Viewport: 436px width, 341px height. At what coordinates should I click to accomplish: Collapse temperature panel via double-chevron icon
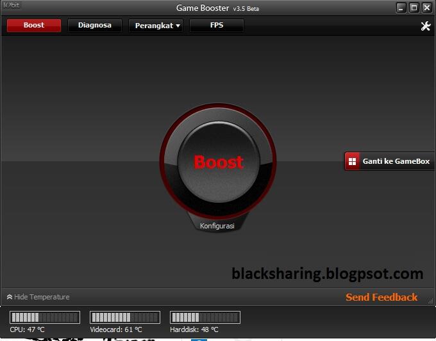(10, 297)
